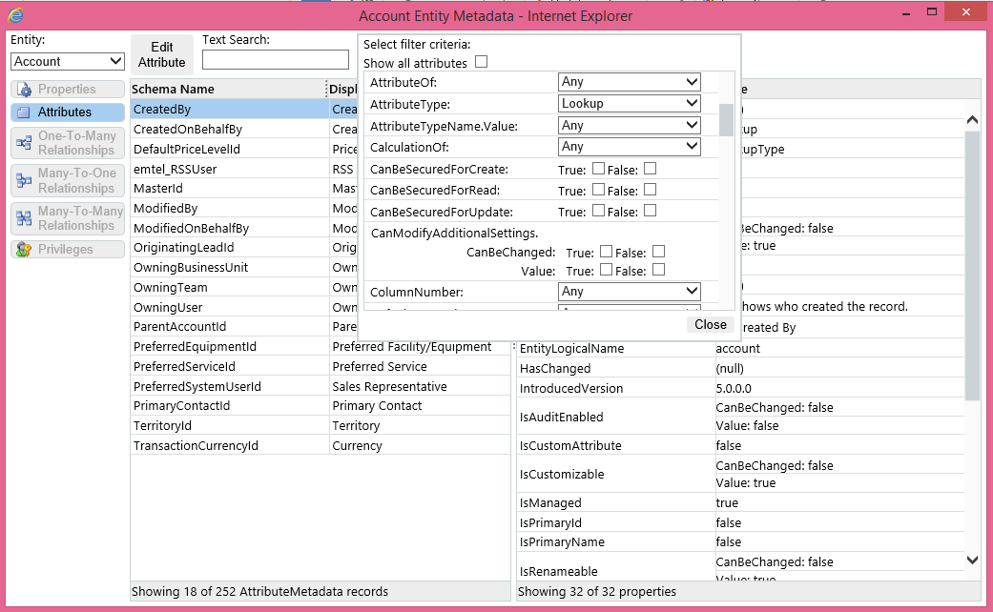The width and height of the screenshot is (993, 612).
Task: Click the filter list scrollbar thumb
Action: [x=726, y=119]
